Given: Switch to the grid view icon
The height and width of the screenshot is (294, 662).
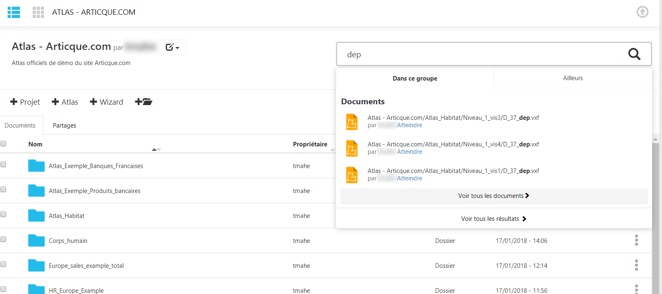Looking at the screenshot, I should (x=39, y=12).
